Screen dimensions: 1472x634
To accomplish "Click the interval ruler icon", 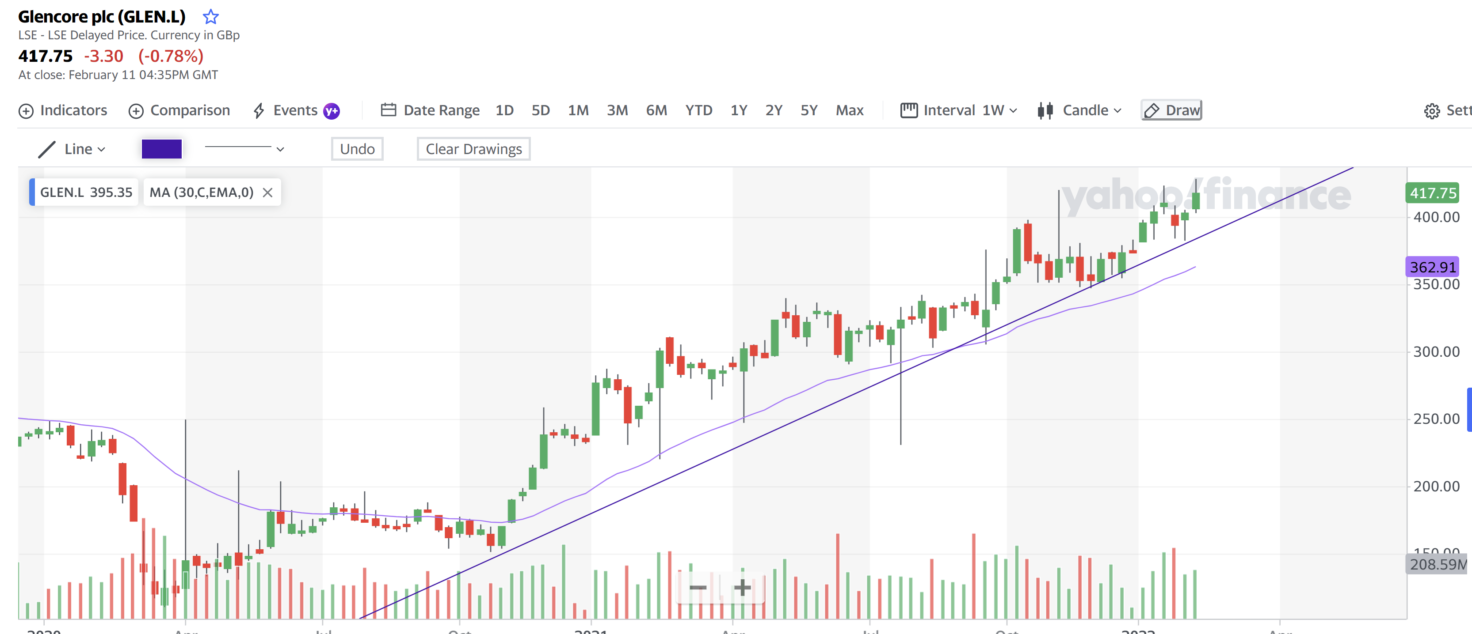I will (x=908, y=110).
